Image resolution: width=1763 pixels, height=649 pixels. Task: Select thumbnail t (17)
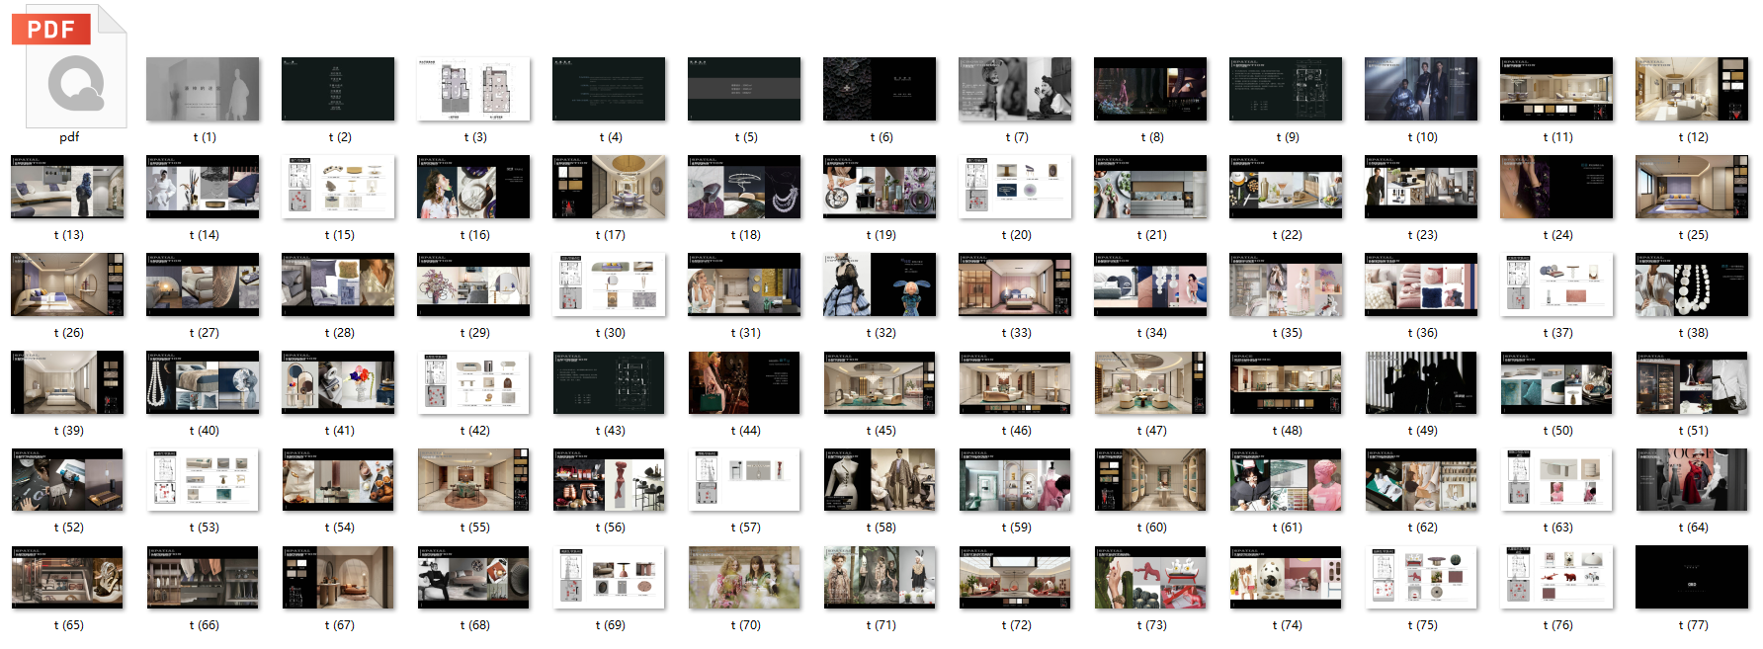pyautogui.click(x=609, y=187)
